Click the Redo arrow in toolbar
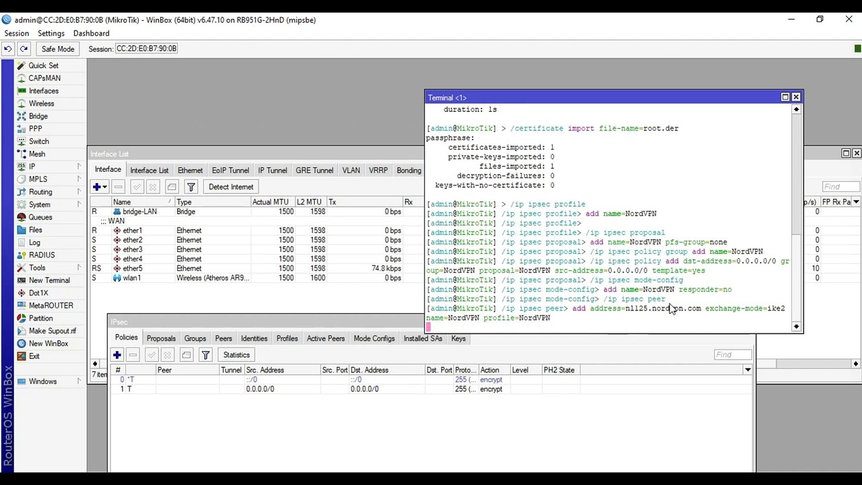862x485 pixels. pyautogui.click(x=24, y=48)
